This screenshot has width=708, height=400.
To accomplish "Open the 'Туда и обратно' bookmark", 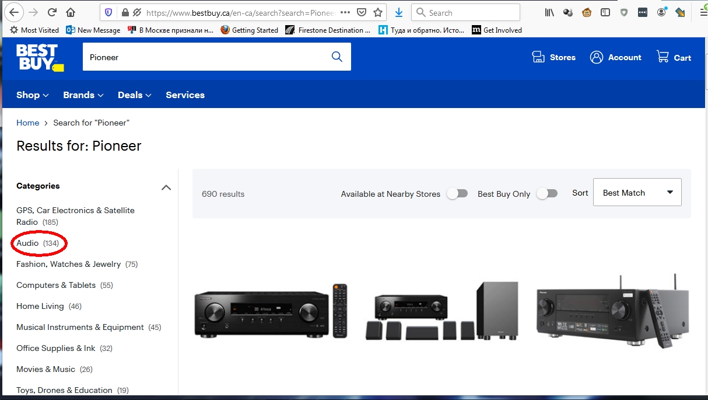I will [x=421, y=30].
